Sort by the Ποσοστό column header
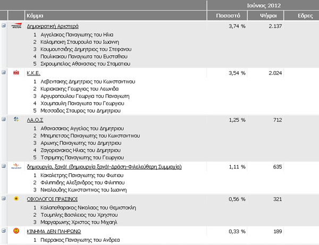Image resolution: width=319 pixels, height=245 pixels. (x=228, y=15)
